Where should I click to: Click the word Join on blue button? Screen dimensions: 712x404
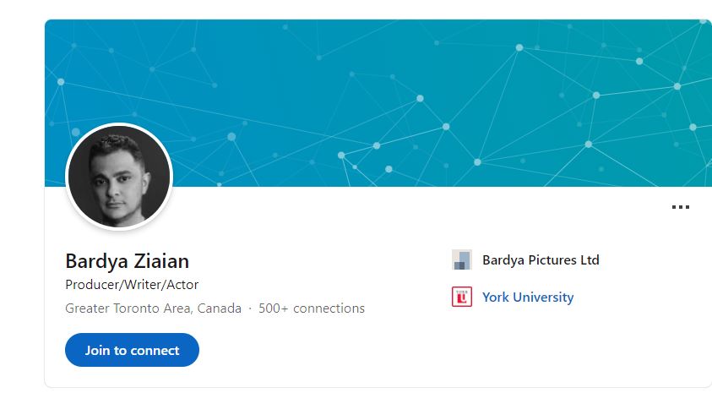(x=97, y=351)
